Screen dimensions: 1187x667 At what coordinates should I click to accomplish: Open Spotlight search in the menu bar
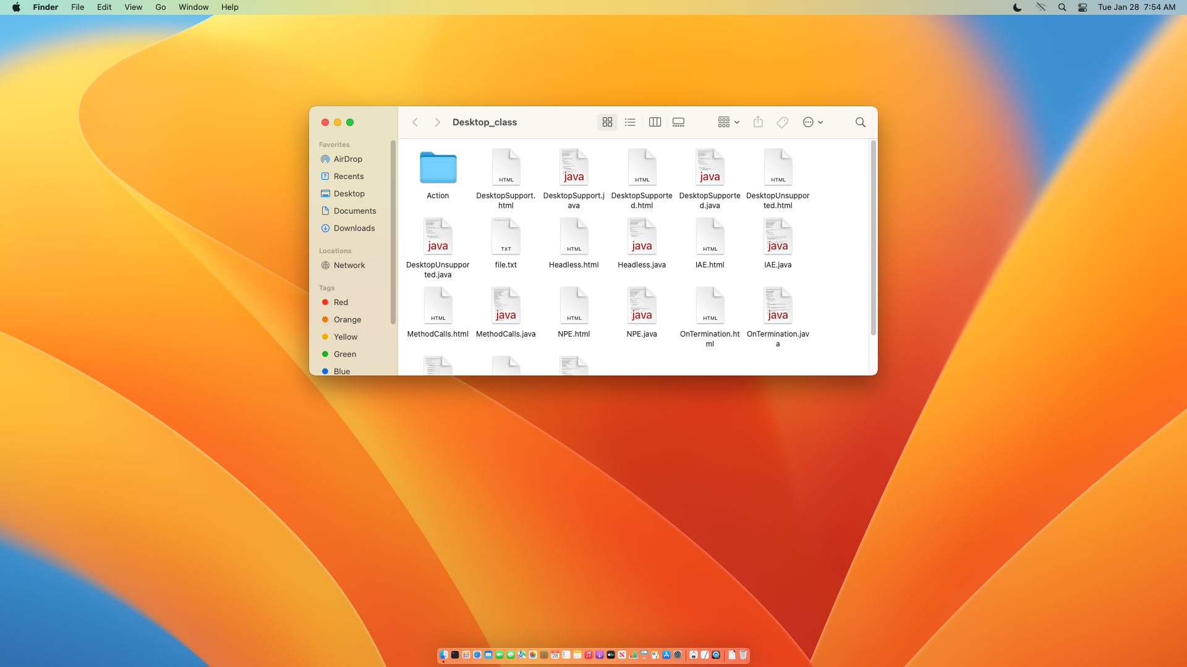coord(1062,7)
